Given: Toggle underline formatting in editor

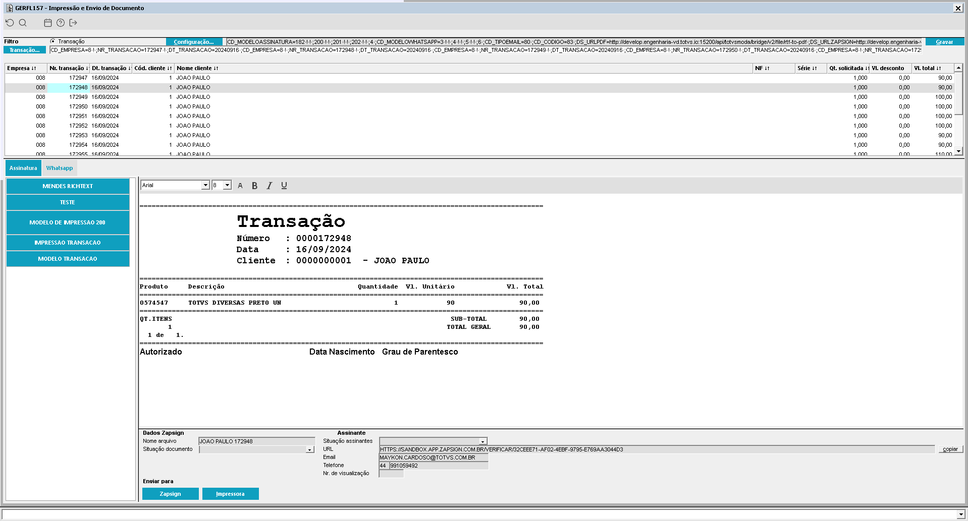Looking at the screenshot, I should (284, 186).
